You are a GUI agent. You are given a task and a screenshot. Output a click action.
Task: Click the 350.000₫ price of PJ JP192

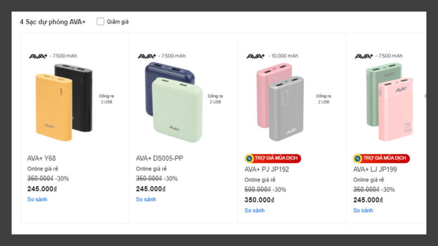point(259,200)
